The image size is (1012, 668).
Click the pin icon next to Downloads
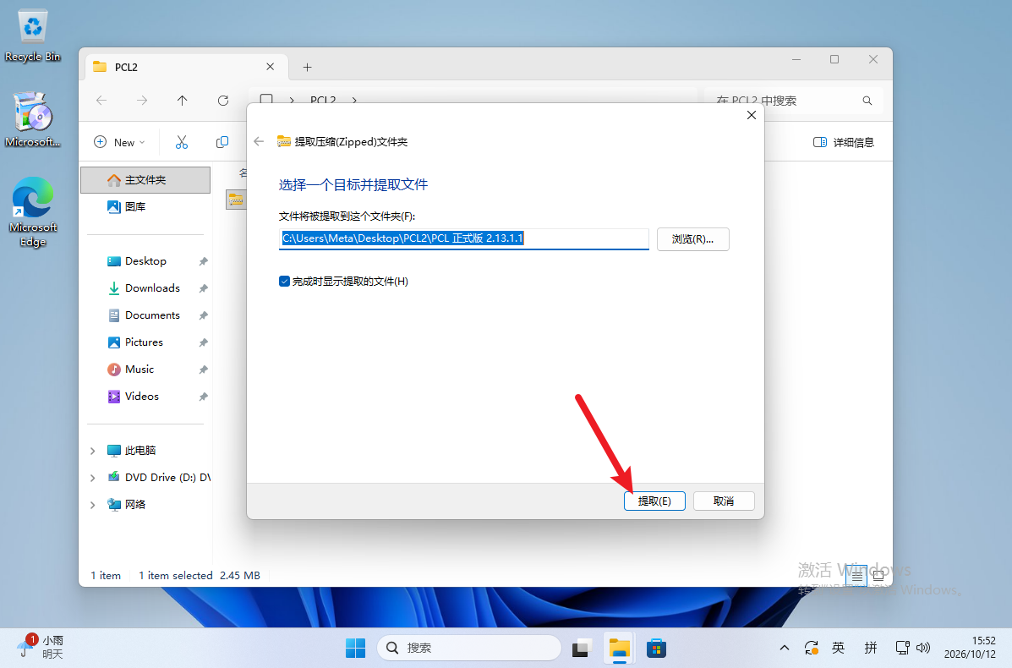(x=203, y=288)
